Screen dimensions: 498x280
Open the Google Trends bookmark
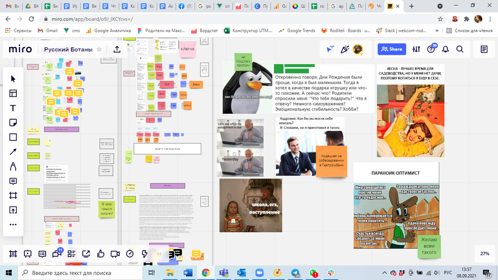point(297,30)
